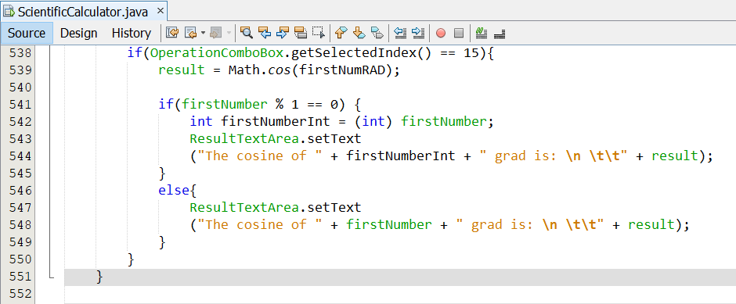Click the greyed Forward navigation icon
This screenshot has width=736, height=304.
pos(216,33)
